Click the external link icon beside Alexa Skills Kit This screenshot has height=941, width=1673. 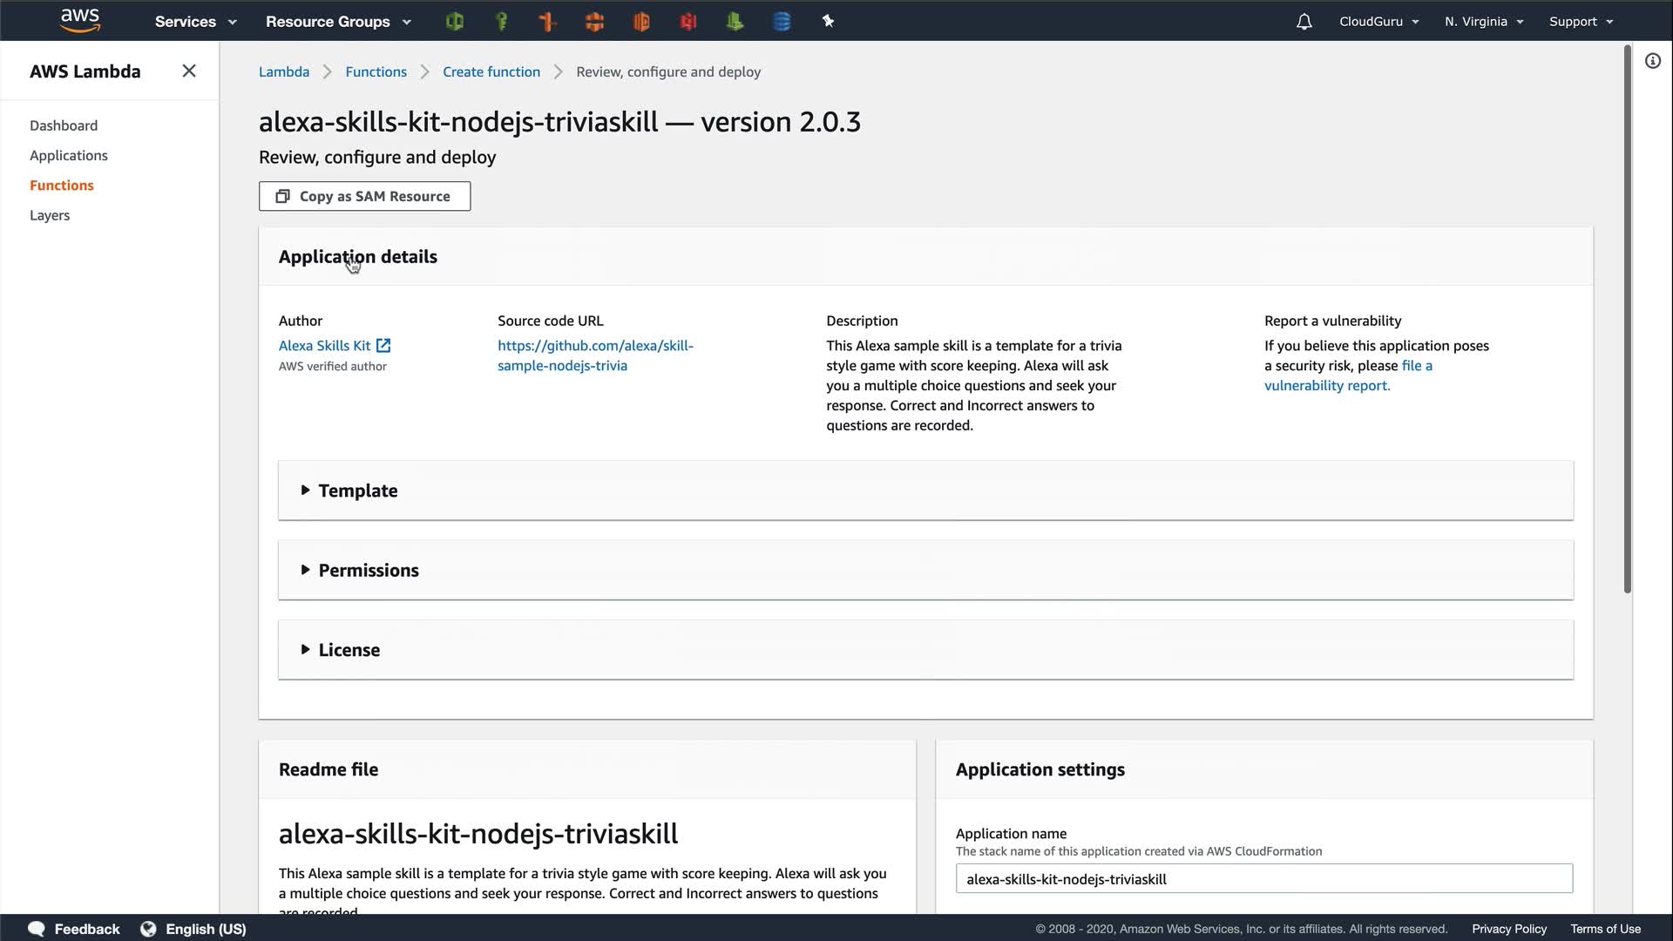pos(383,346)
